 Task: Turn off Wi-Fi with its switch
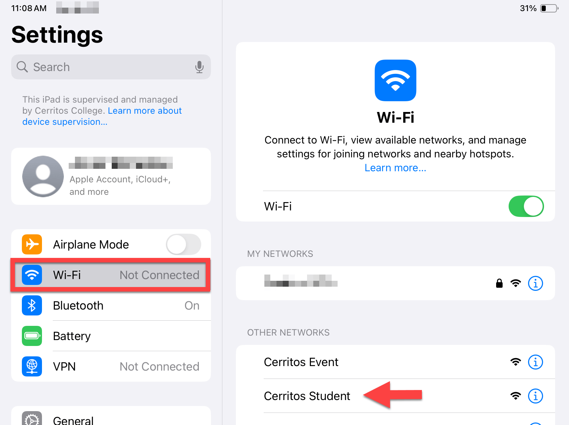pyautogui.click(x=526, y=206)
